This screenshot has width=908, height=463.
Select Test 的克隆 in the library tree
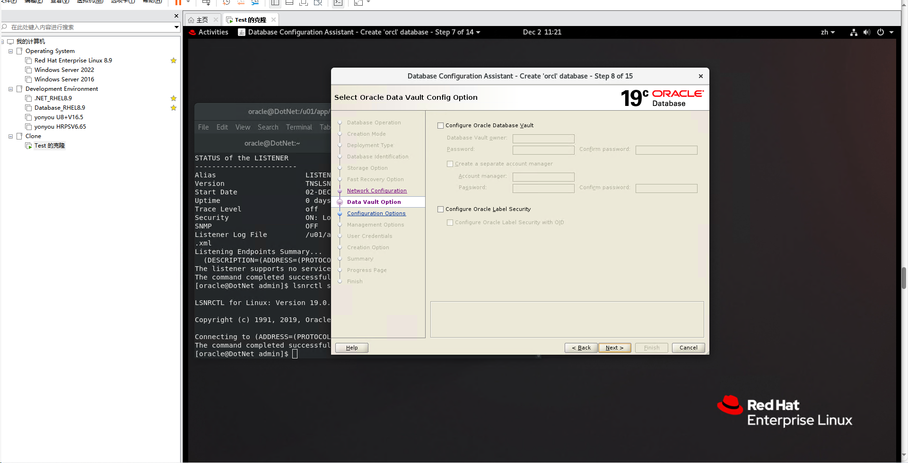49,146
